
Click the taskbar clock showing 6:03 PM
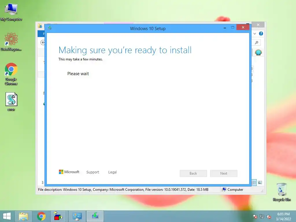[x=283, y=217]
